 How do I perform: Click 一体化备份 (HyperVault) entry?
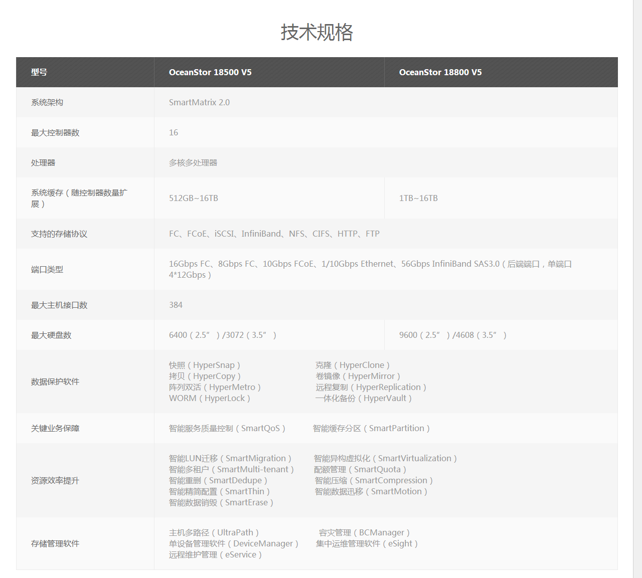[364, 398]
